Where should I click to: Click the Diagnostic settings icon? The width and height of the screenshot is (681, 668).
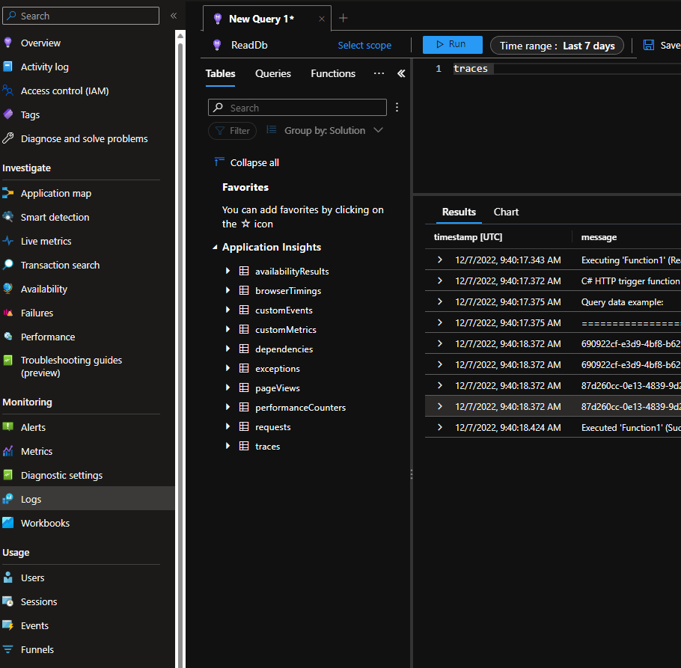[7, 475]
